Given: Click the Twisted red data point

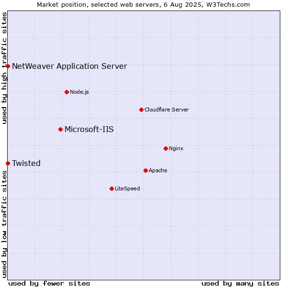Looking at the screenshot, I should pyautogui.click(x=8, y=164).
